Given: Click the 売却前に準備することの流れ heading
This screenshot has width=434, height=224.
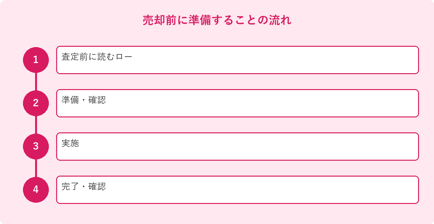Looking at the screenshot, I should (x=217, y=20).
